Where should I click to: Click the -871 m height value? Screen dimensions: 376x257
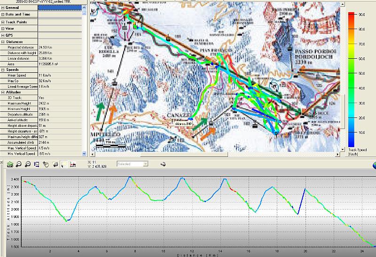43,132
